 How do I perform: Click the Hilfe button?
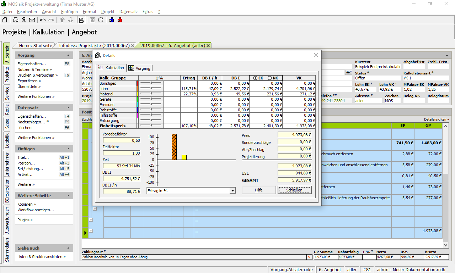(x=259, y=190)
